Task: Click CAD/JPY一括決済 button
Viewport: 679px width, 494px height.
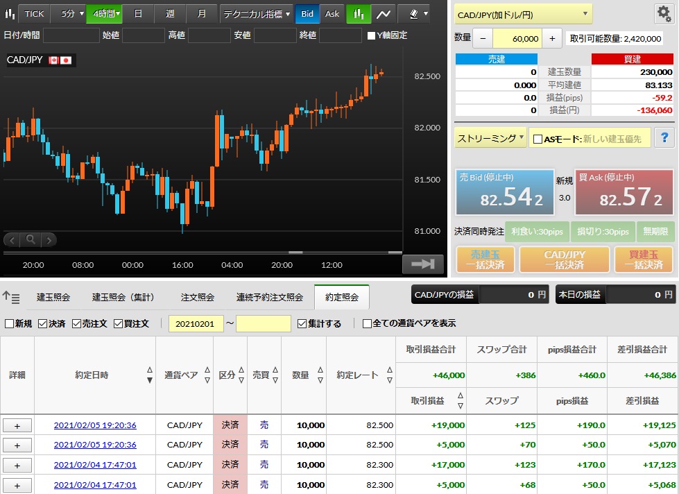Action: pos(565,259)
